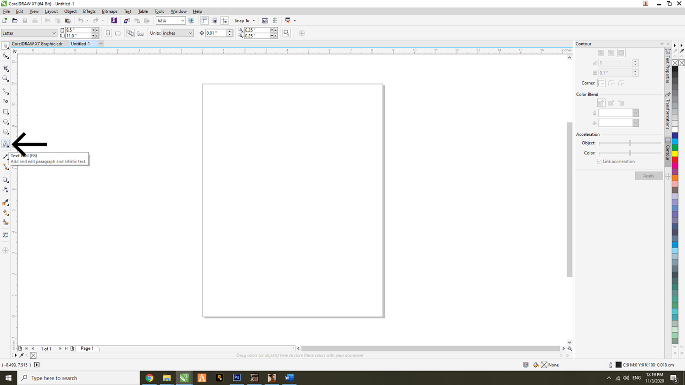This screenshot has width=685, height=385.
Task: Click the Import icon
Action: [127, 20]
